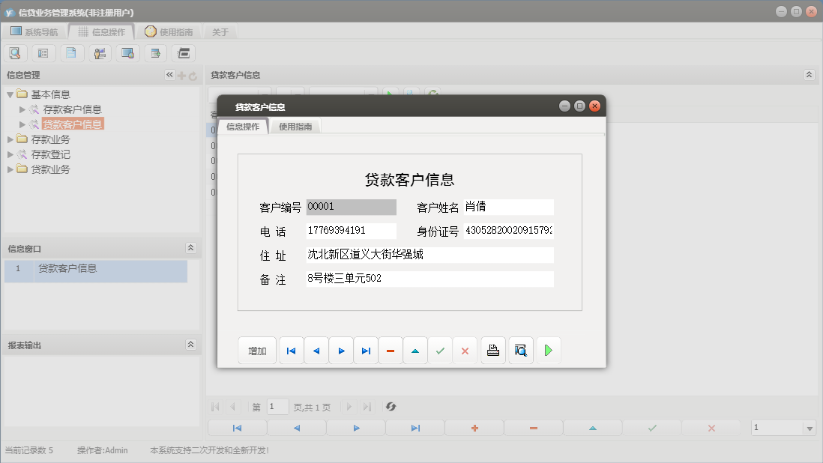Click the page number input field
The width and height of the screenshot is (823, 463).
(x=277, y=407)
